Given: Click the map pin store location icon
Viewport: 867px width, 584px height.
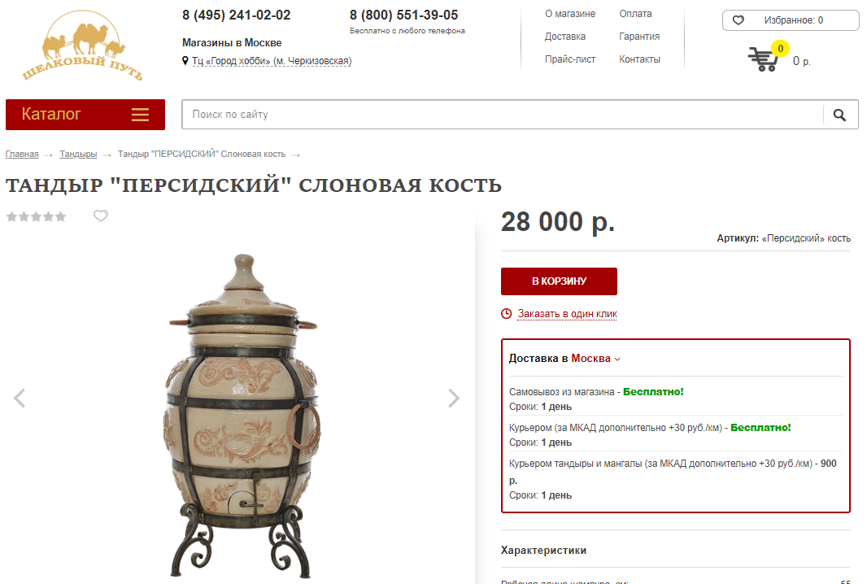Looking at the screenshot, I should (185, 61).
